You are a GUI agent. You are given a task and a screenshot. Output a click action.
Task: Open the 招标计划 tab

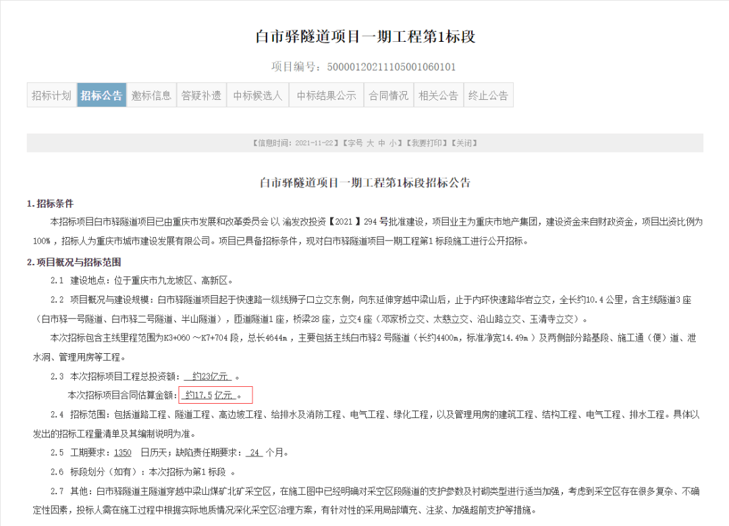point(51,95)
